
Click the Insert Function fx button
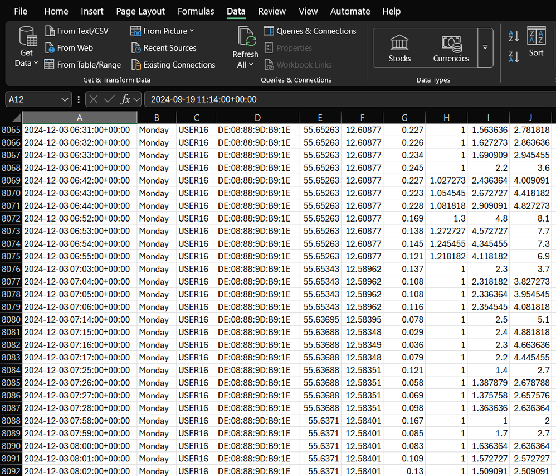tap(125, 99)
